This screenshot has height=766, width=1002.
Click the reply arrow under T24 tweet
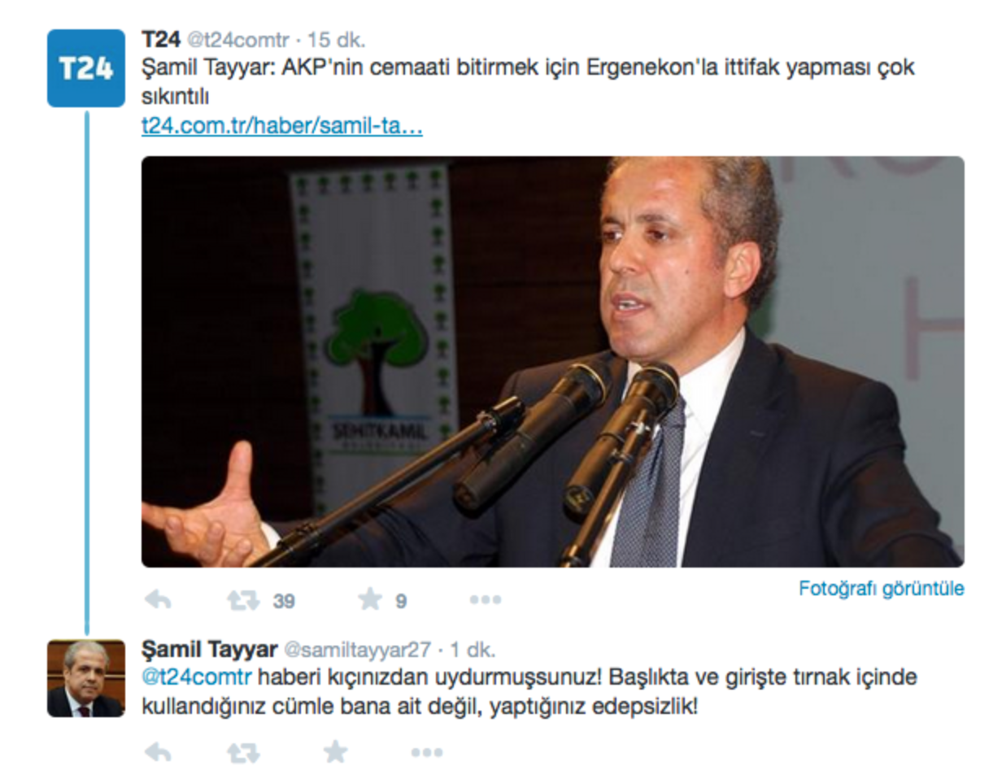coord(158,600)
